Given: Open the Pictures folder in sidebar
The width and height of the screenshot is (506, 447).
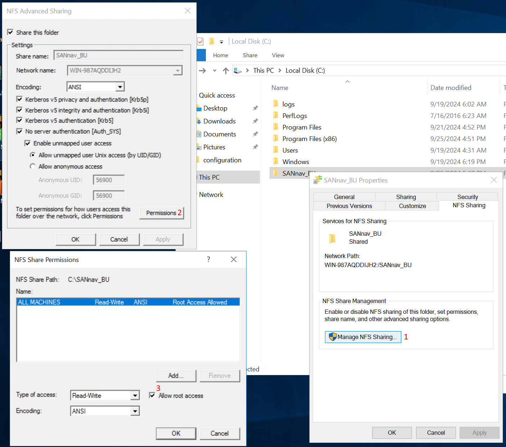Looking at the screenshot, I should [214, 147].
